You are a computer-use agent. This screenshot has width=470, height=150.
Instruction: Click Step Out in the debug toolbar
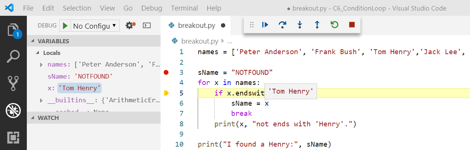pos(317,25)
